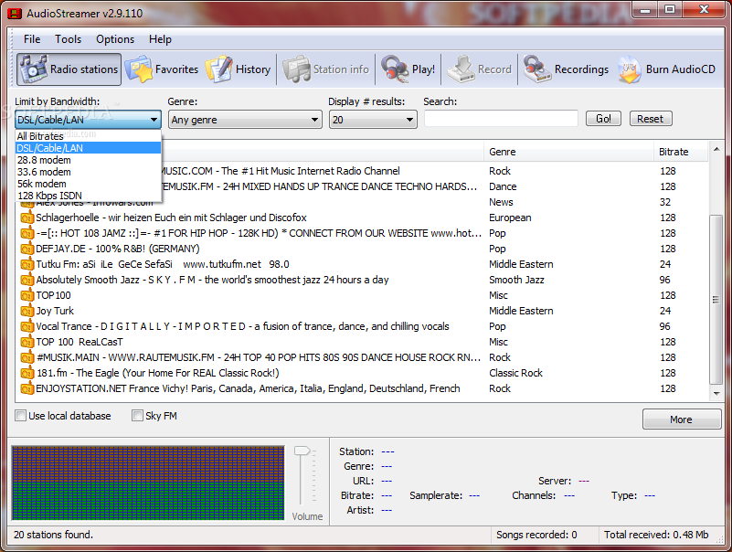Click the Station info toolbar button
The width and height of the screenshot is (732, 552).
click(x=326, y=69)
